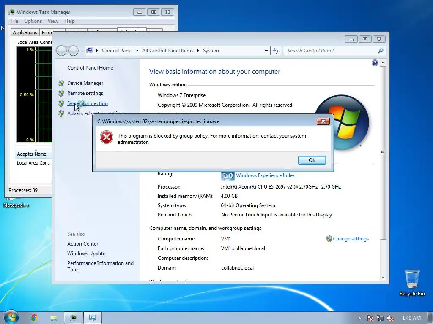Click the Change settings link

click(x=351, y=239)
